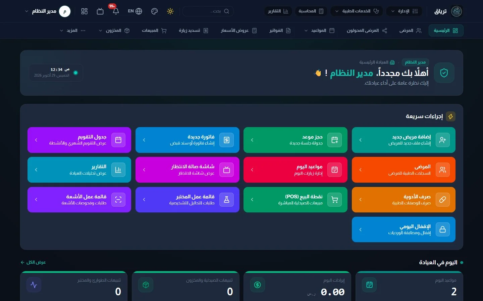This screenshot has height=301, width=483.
Task: Click the calendar-plus icon on حجز موعد card
Action: coord(334,140)
